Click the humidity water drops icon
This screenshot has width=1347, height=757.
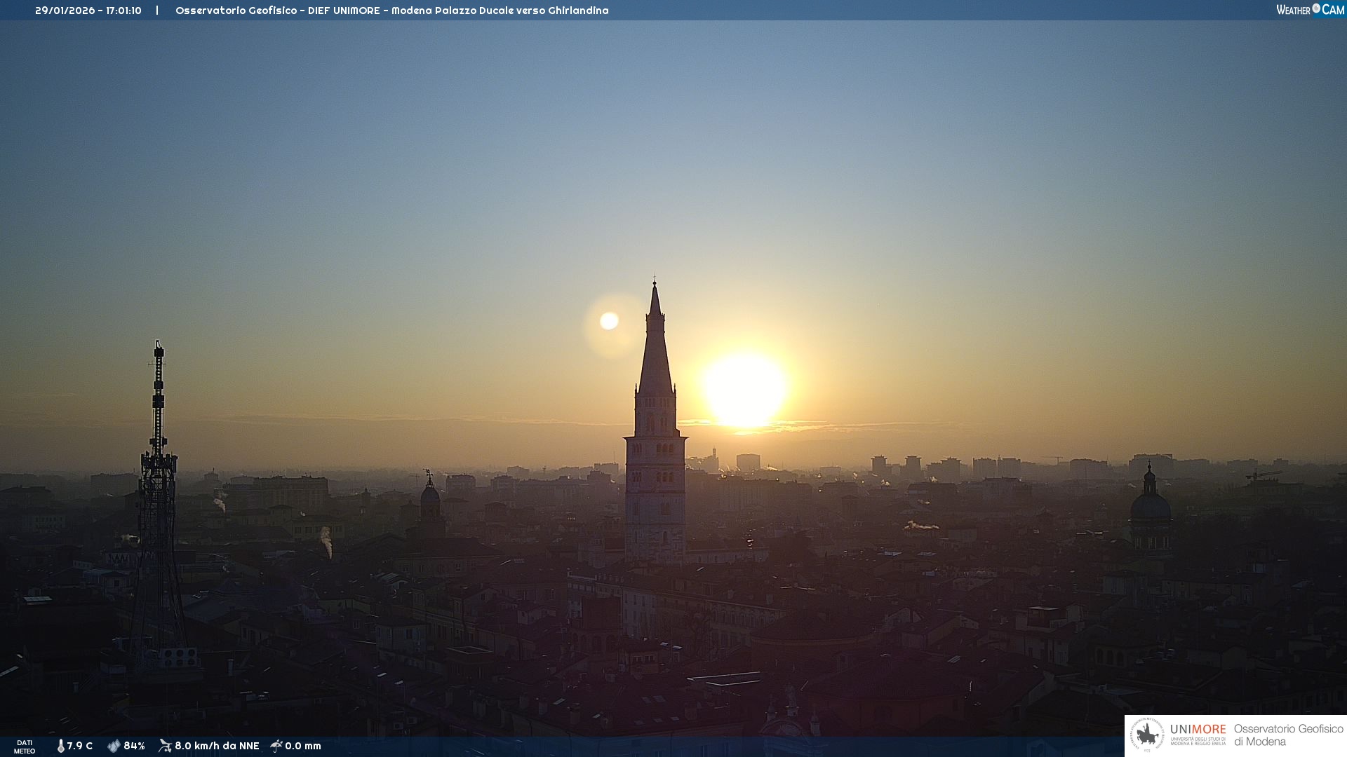tap(114, 746)
